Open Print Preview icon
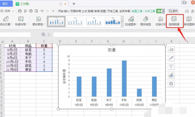Screen dimensions: 195x117 tap(36, 11)
